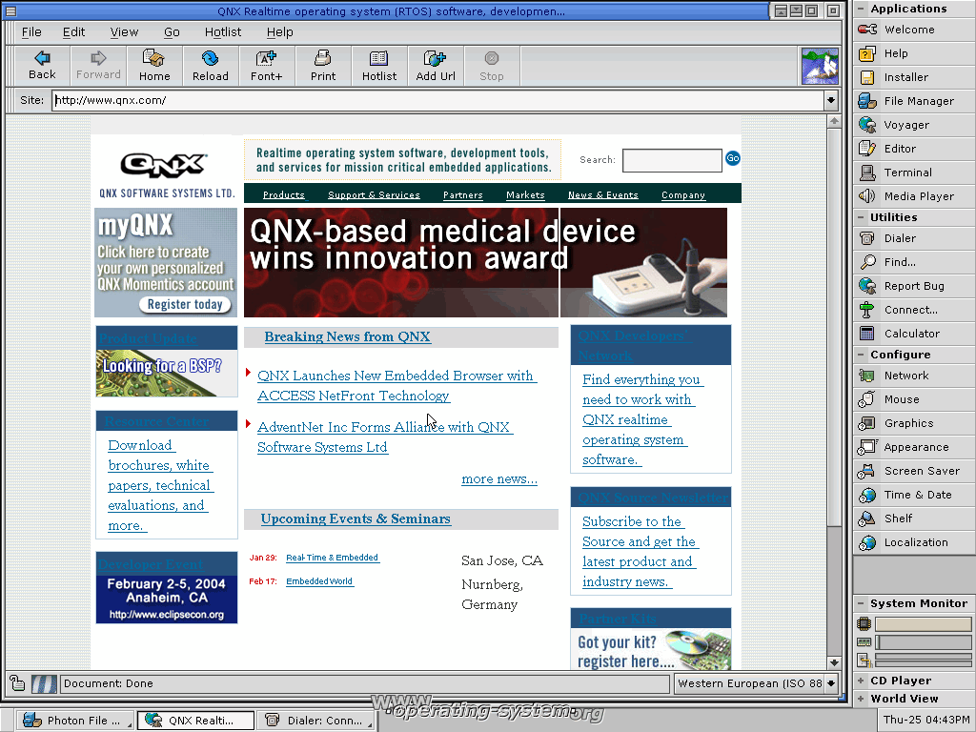
Task: Launch Welcome from the Applications shelf
Action: point(914,30)
